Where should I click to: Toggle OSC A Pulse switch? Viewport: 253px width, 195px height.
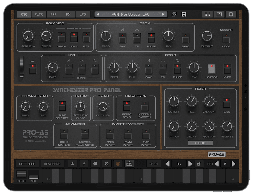pyautogui.click(x=151, y=38)
